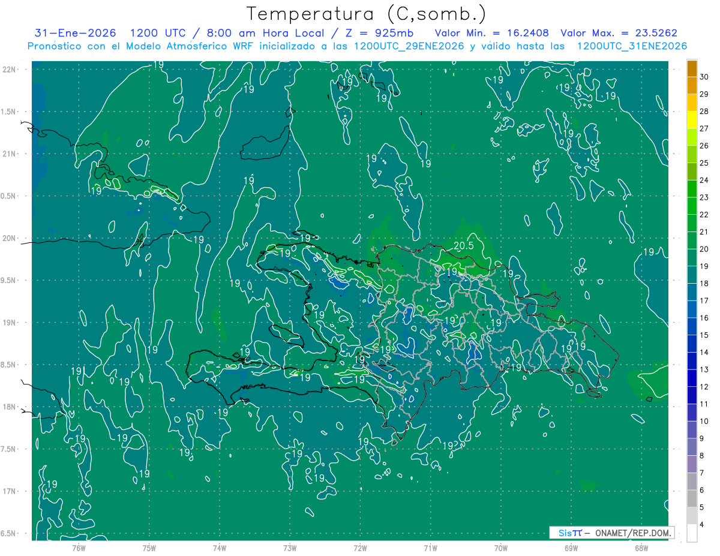Click the '20N' latitude axis label
720x556 pixels.
9,238
